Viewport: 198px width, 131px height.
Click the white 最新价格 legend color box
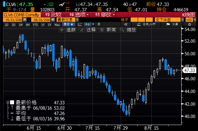(12, 102)
